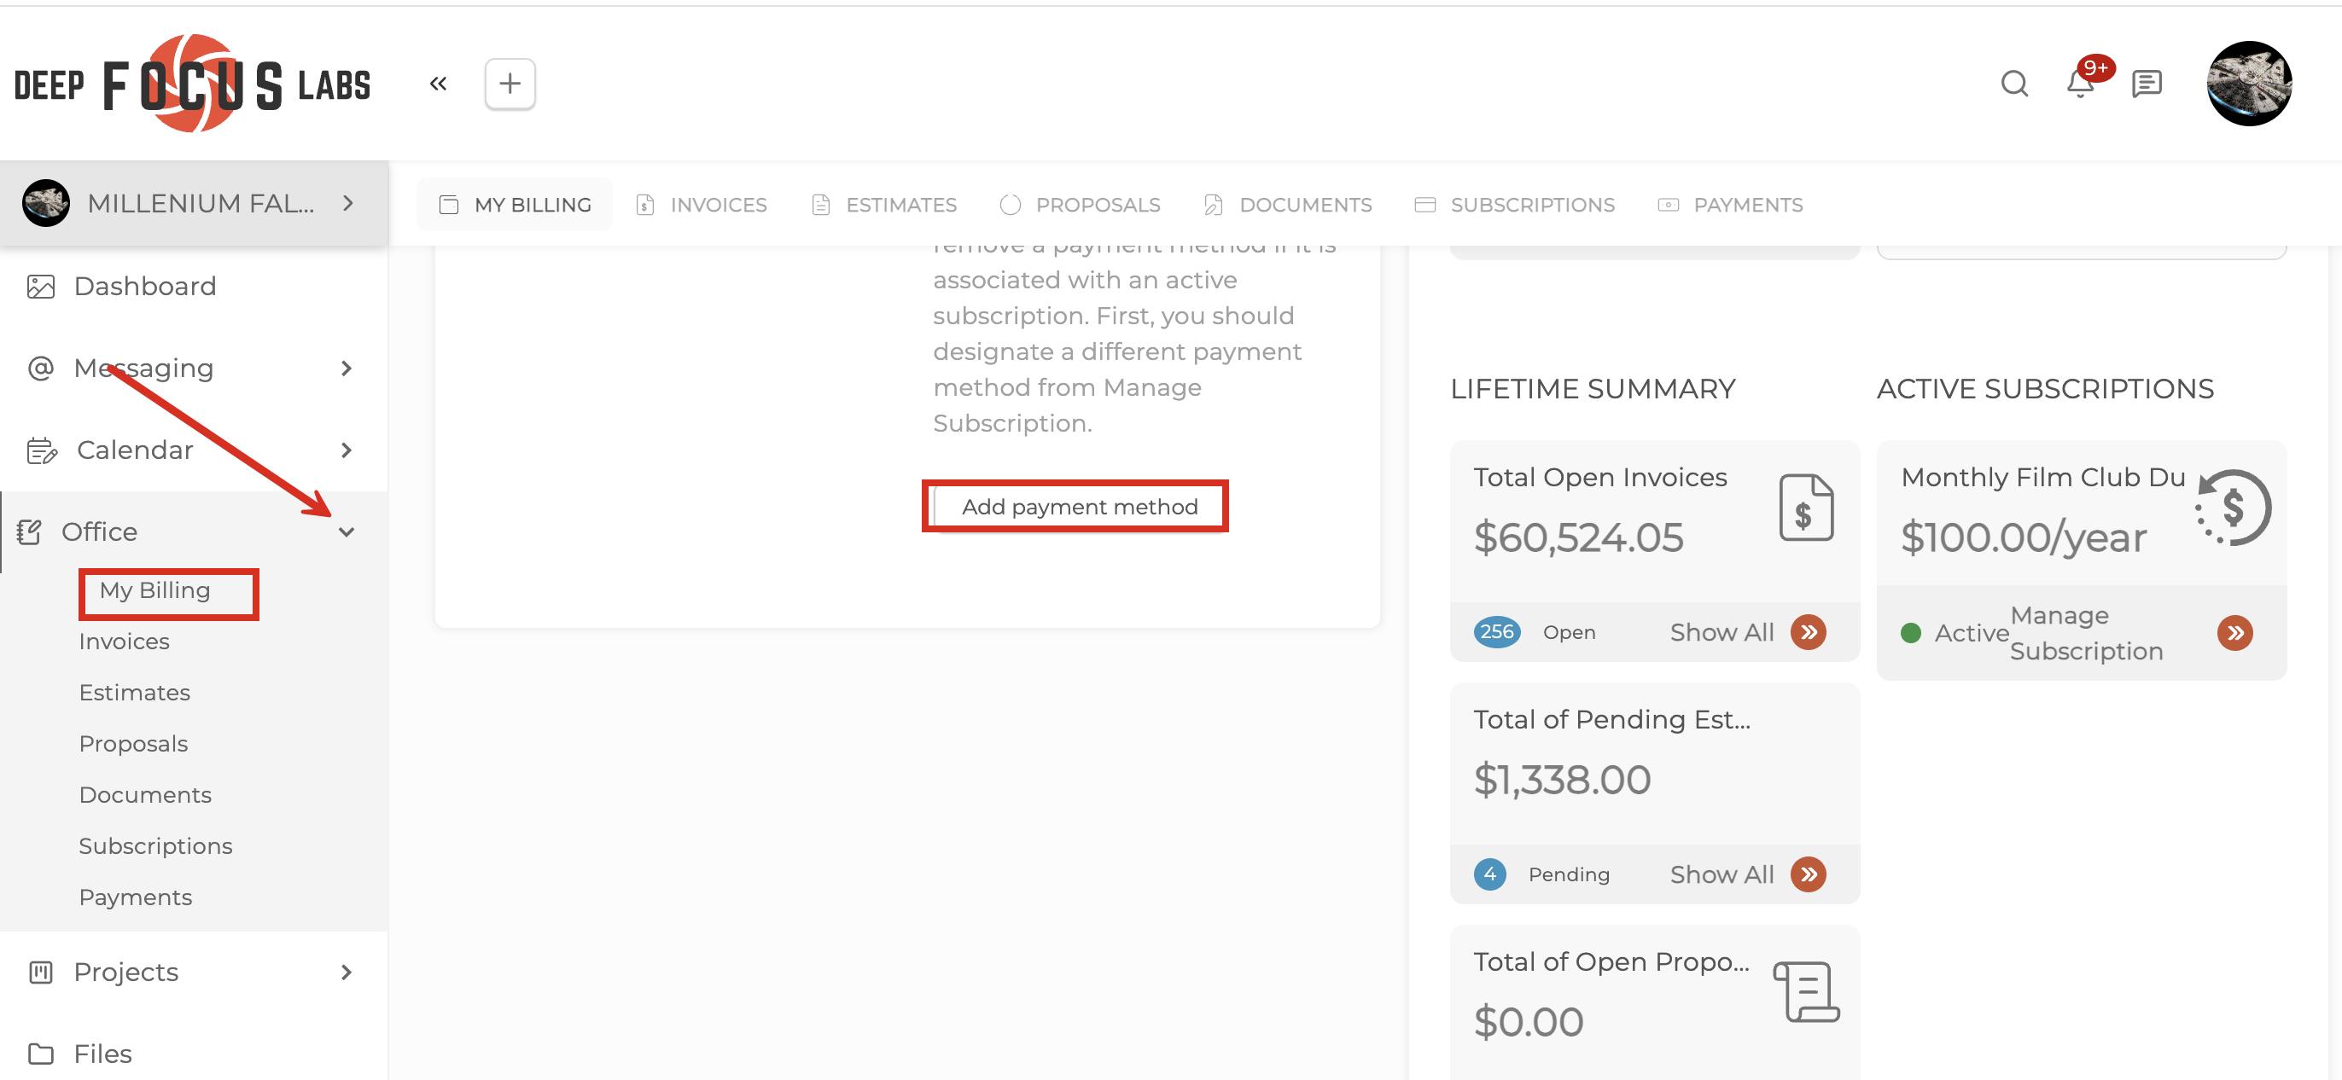Switch to the Invoices tab
The width and height of the screenshot is (2342, 1080).
(x=701, y=205)
